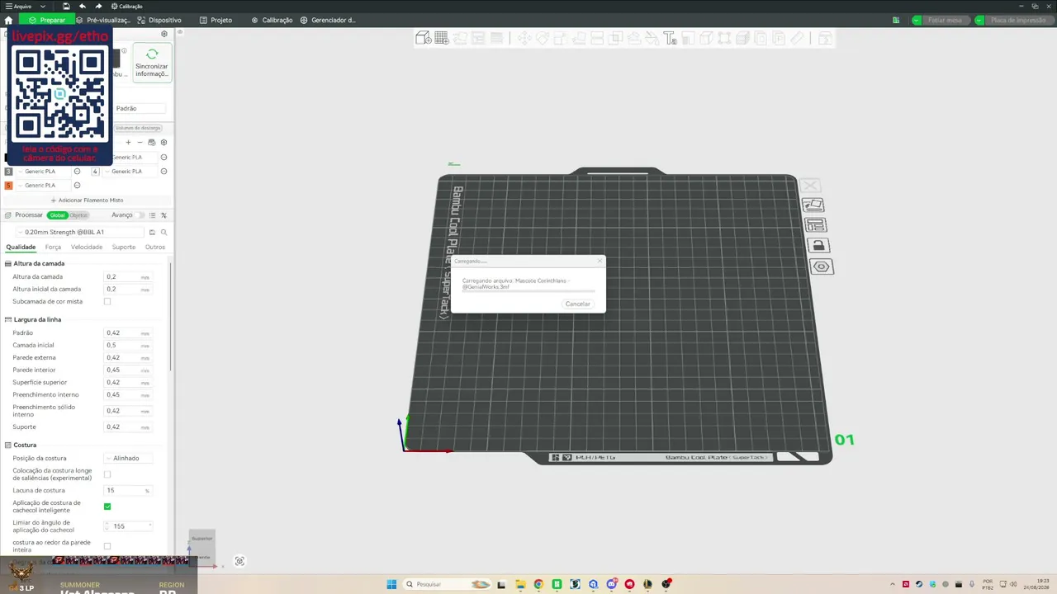Open filament 5 Generic PLA dropdown
Image resolution: width=1057 pixels, height=594 pixels.
coord(45,186)
